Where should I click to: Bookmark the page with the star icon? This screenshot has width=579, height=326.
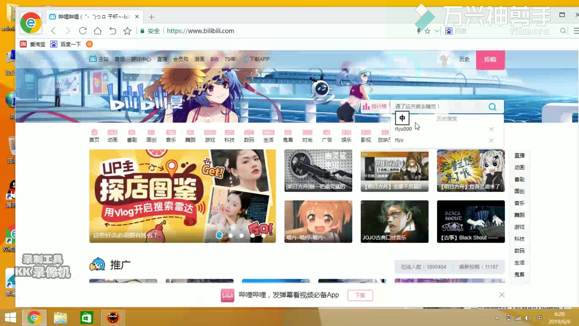[x=127, y=31]
